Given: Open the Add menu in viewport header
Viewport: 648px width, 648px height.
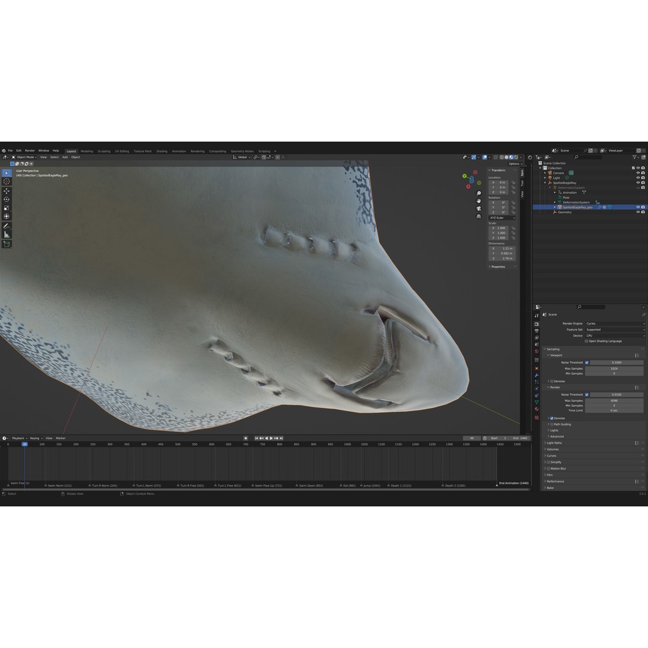Looking at the screenshot, I should point(65,157).
